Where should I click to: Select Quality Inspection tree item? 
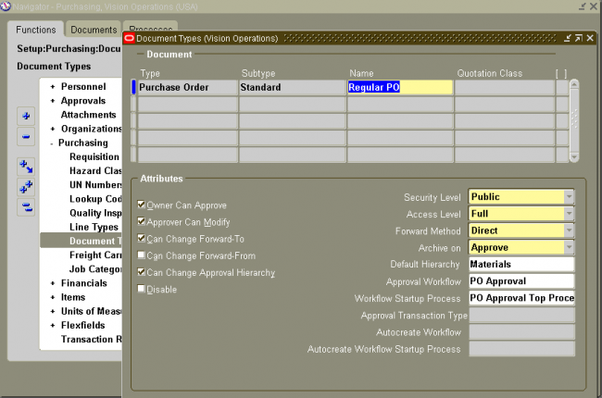[x=95, y=213]
